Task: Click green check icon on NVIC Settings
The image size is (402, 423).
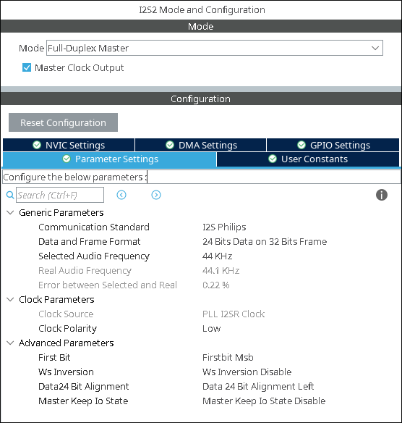Action: (x=37, y=145)
